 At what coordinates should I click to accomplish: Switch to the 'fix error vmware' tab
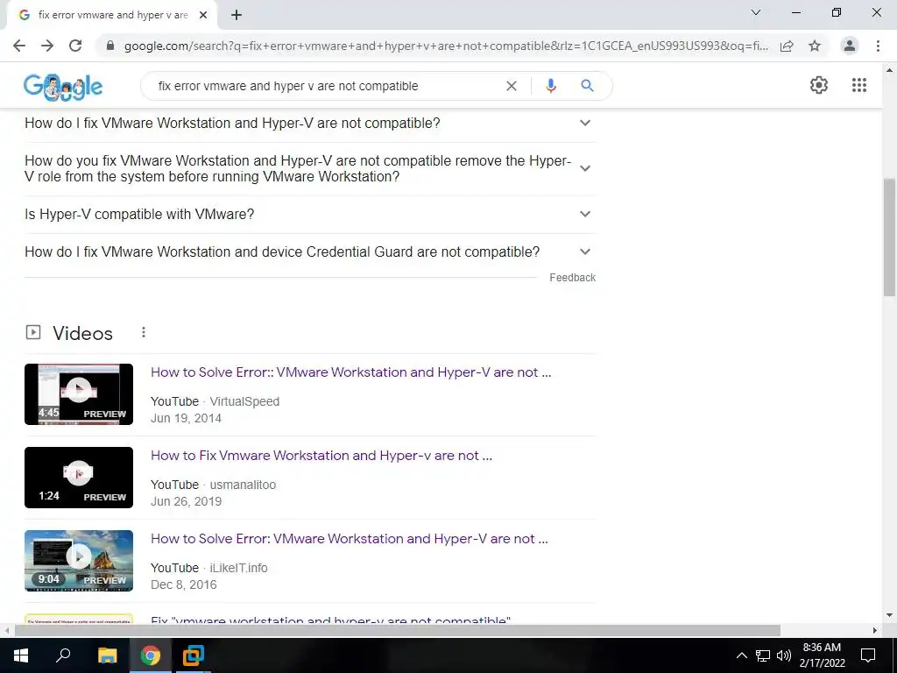(112, 15)
